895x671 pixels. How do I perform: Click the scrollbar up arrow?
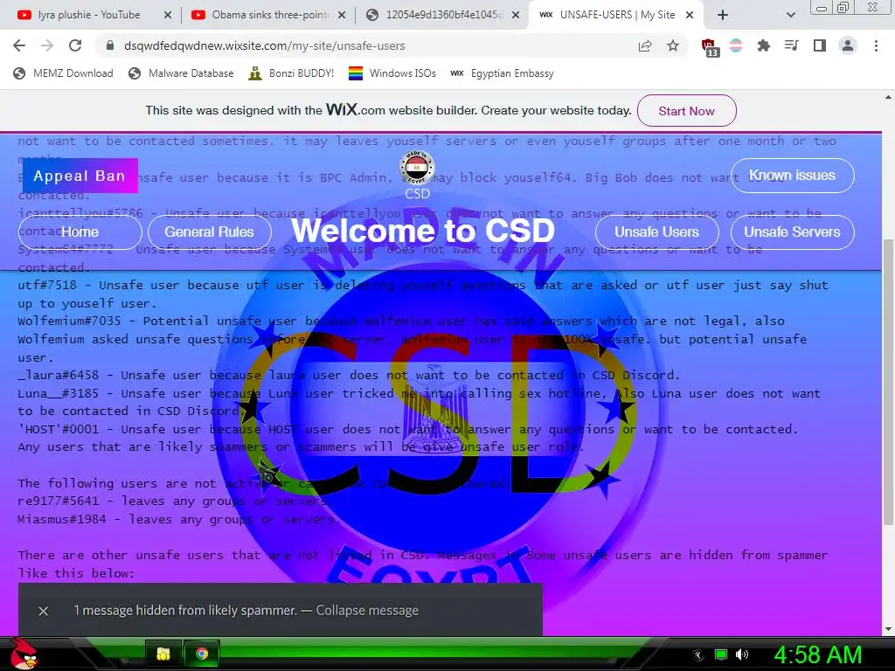click(x=888, y=98)
